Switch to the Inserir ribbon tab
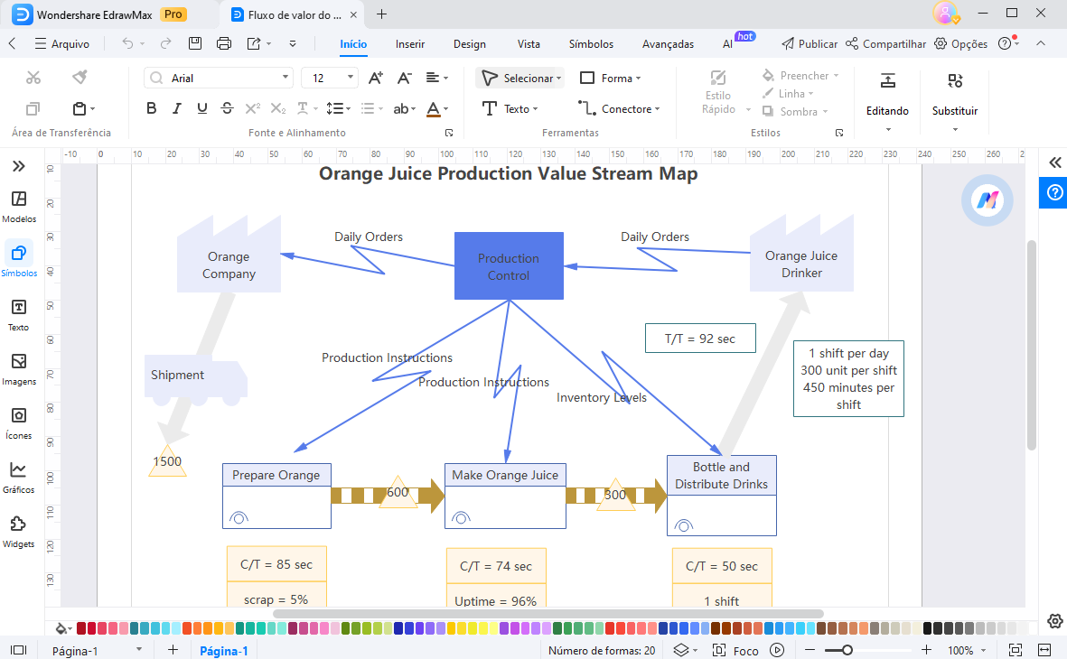 (x=410, y=43)
